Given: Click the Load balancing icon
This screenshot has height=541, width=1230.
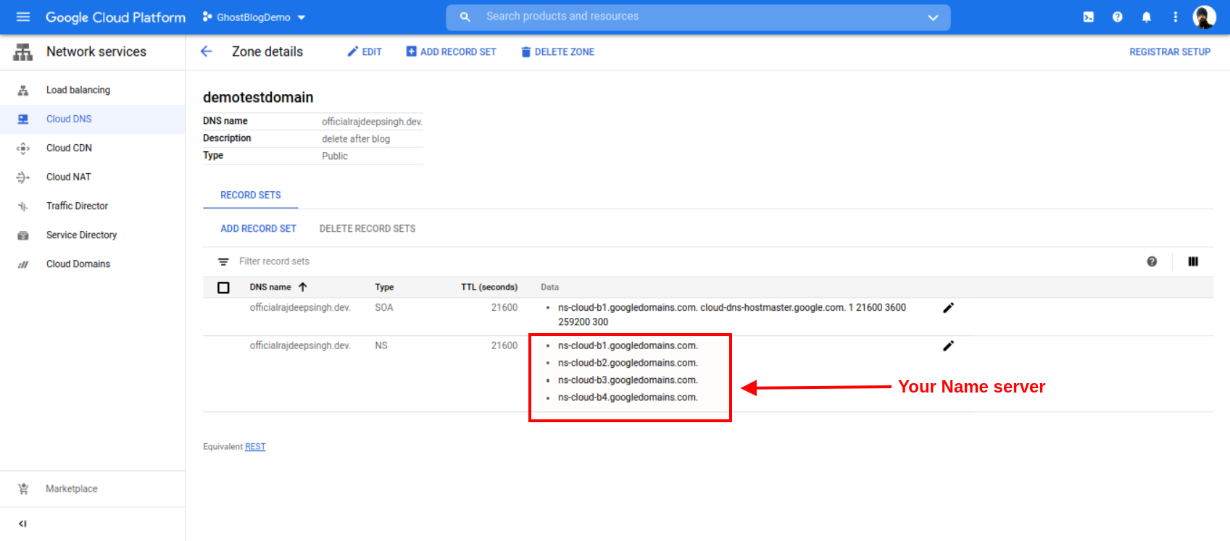Looking at the screenshot, I should (23, 91).
